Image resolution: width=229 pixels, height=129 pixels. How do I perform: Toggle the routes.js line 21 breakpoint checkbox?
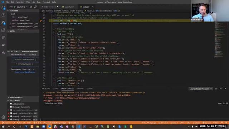pos(11,116)
